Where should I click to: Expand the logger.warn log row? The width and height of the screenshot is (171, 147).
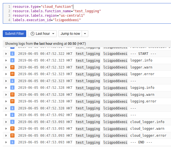pos(6,67)
